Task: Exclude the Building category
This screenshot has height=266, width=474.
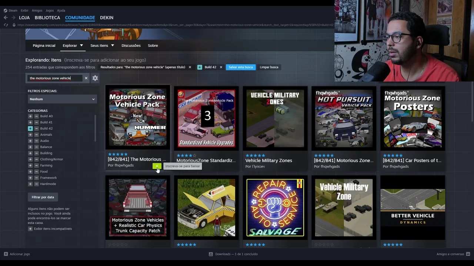Action: coord(36,153)
